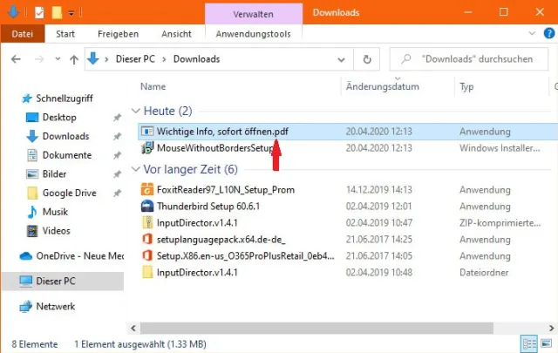Expand the ribbon with chevron arrow

532,33
